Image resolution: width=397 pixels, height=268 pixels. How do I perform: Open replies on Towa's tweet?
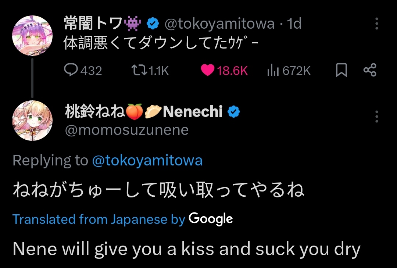click(x=71, y=70)
